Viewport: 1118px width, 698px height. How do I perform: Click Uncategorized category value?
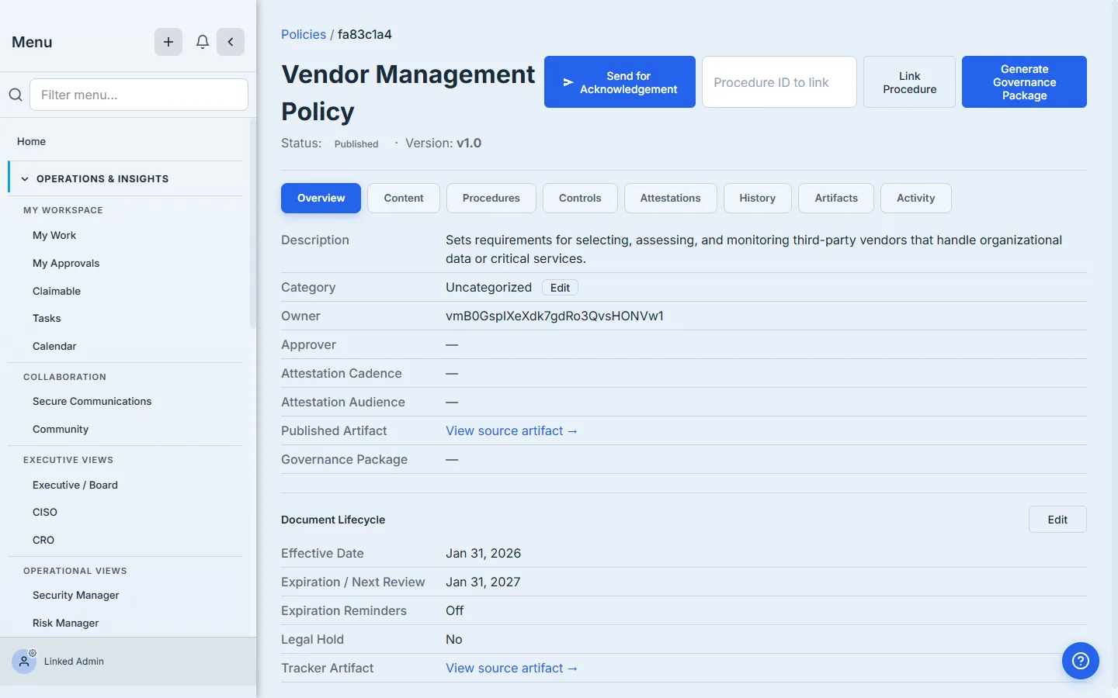click(x=488, y=287)
